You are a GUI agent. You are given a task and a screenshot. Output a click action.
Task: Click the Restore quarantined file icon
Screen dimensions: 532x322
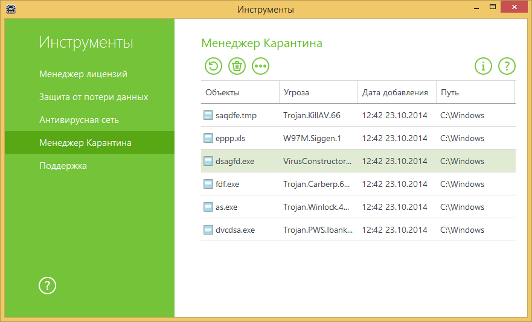[x=213, y=66]
